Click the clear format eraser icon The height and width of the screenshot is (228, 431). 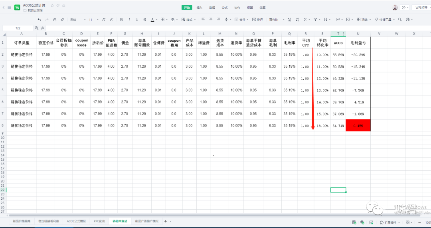[x=62, y=19]
